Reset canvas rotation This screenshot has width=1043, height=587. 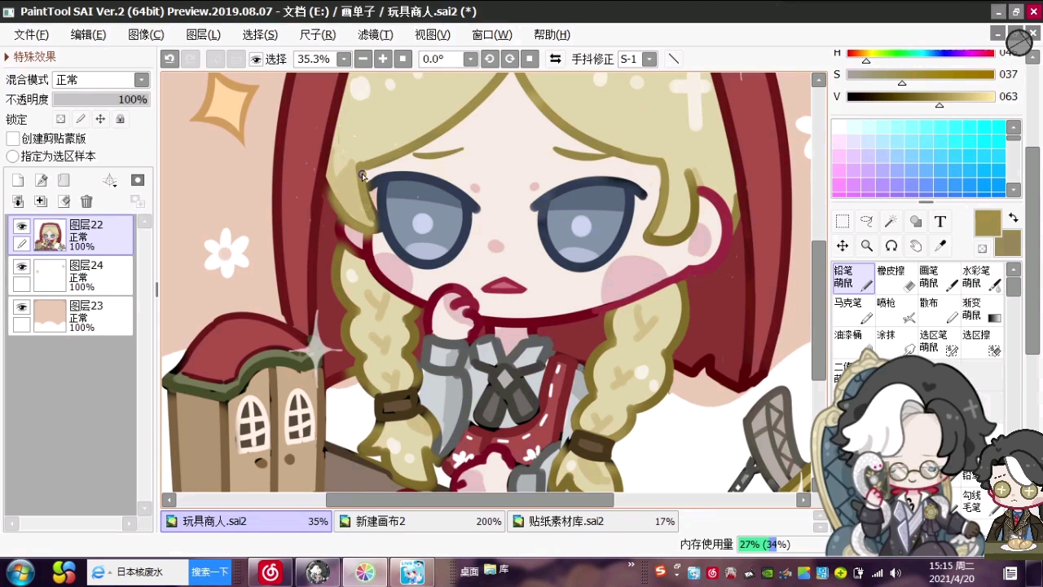coord(530,59)
